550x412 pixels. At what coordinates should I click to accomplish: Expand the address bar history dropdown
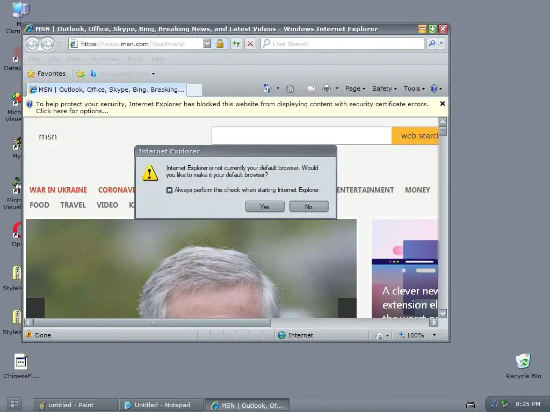207,44
